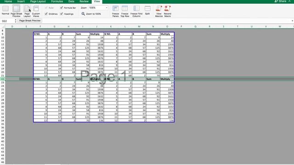This screenshot has height=165, width=294.
Task: Click Zoom to 100% magnifier
Action: pos(83,14)
